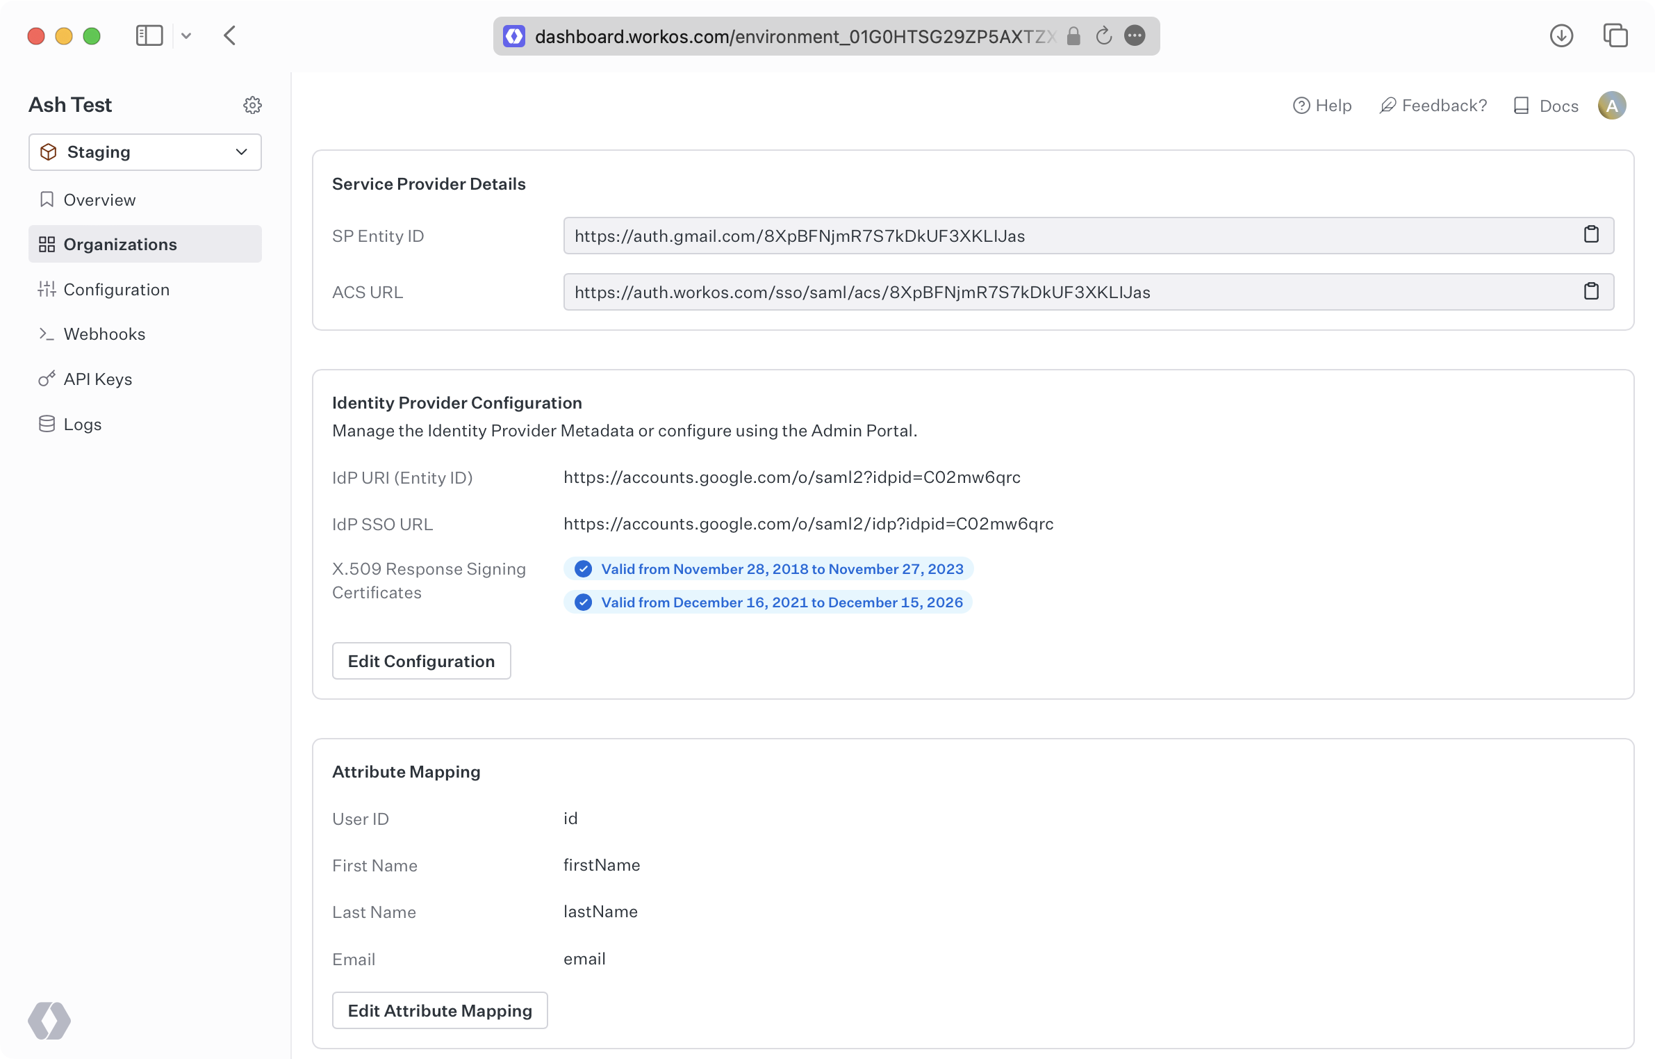Viewport: 1655px width, 1059px height.
Task: Select Organizations in the sidebar
Action: (120, 244)
